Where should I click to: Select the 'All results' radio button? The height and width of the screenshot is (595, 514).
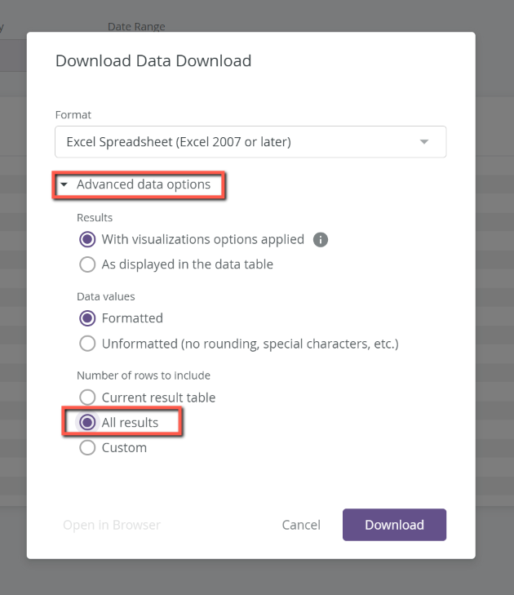(x=87, y=422)
